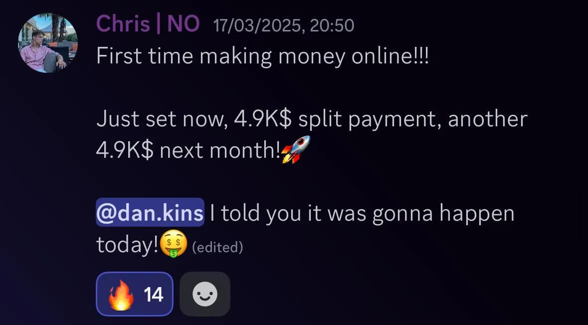
Task: Click the 4.9K$ next month text
Action: (188, 150)
